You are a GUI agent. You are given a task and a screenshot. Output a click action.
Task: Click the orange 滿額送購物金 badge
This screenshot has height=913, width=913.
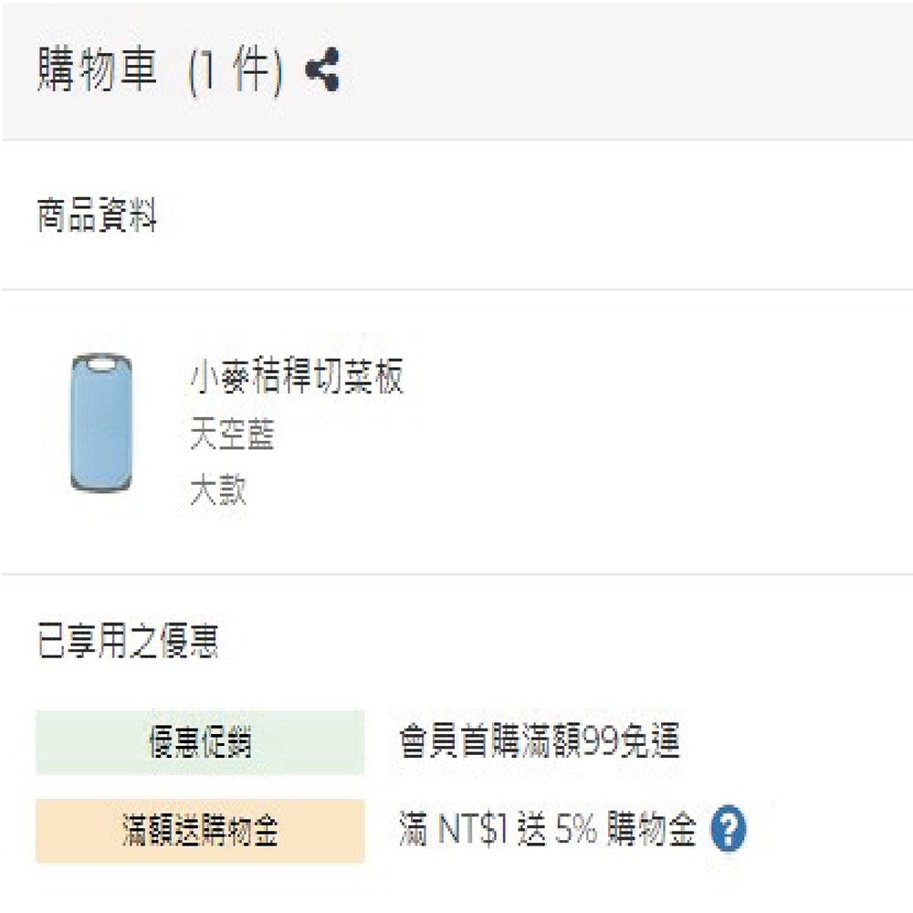[x=200, y=831]
